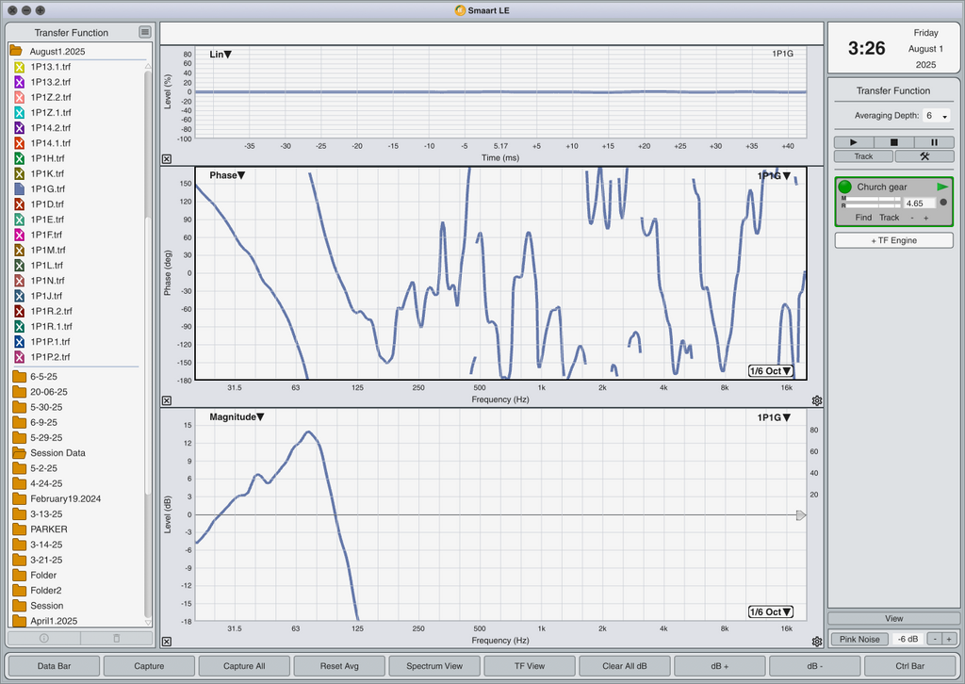Open the 1/6 Oct smoothing dropdown on Phase plot

coord(771,371)
